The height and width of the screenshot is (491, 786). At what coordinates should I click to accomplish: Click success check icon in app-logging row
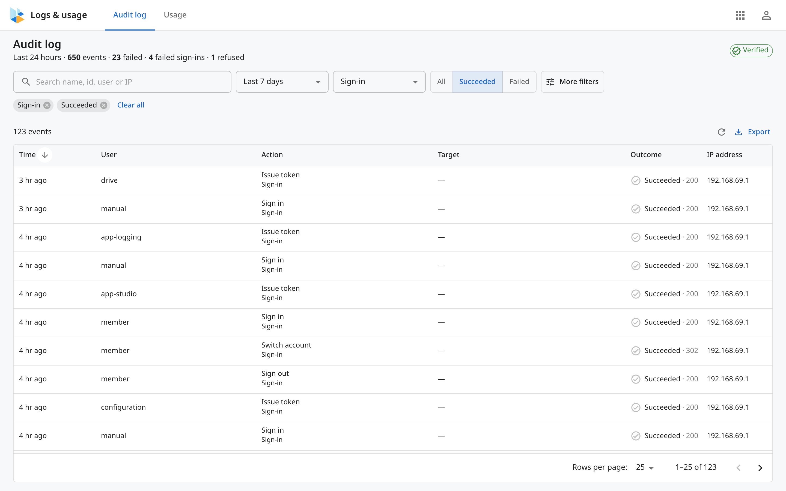pos(636,237)
